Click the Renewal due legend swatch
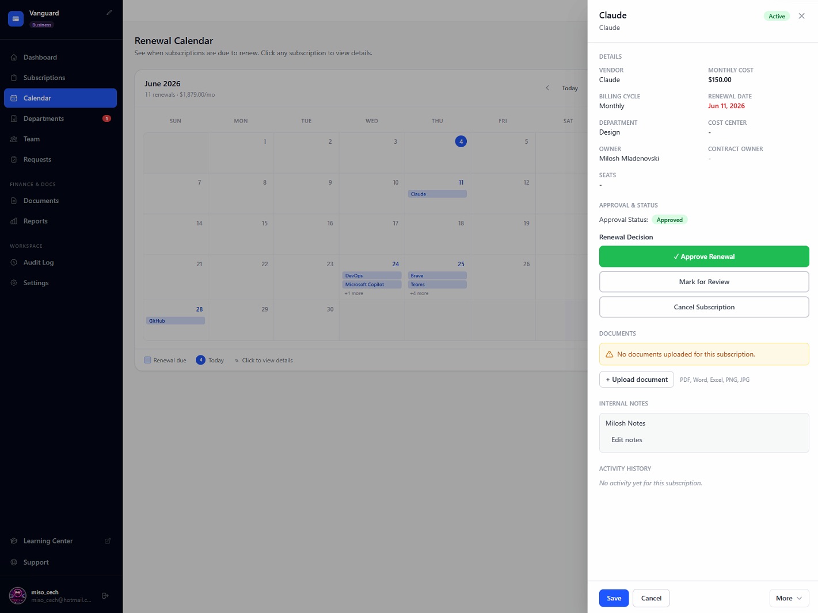This screenshot has height=613, width=818. pyautogui.click(x=147, y=360)
